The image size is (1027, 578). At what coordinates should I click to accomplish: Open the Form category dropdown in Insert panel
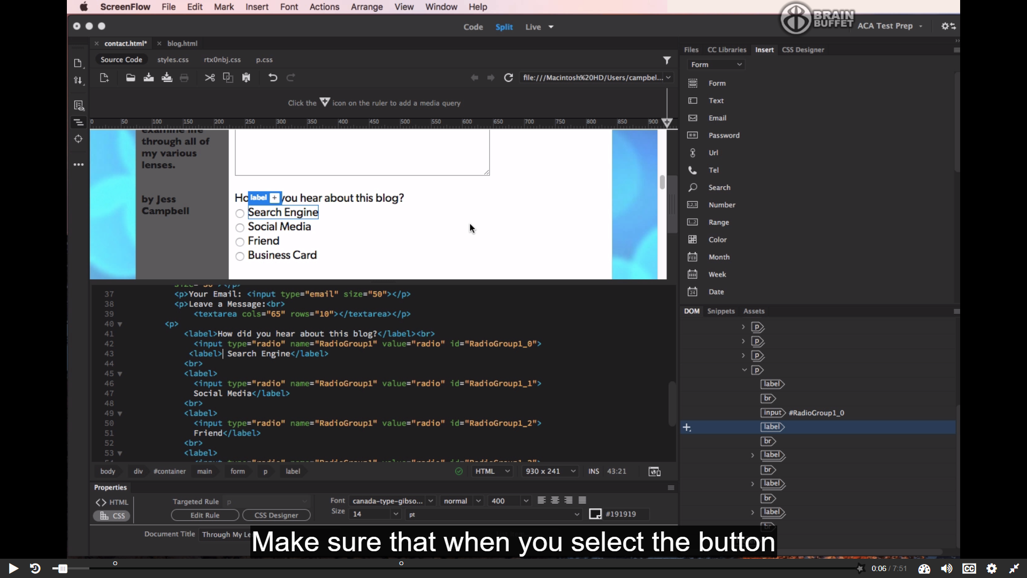click(716, 64)
